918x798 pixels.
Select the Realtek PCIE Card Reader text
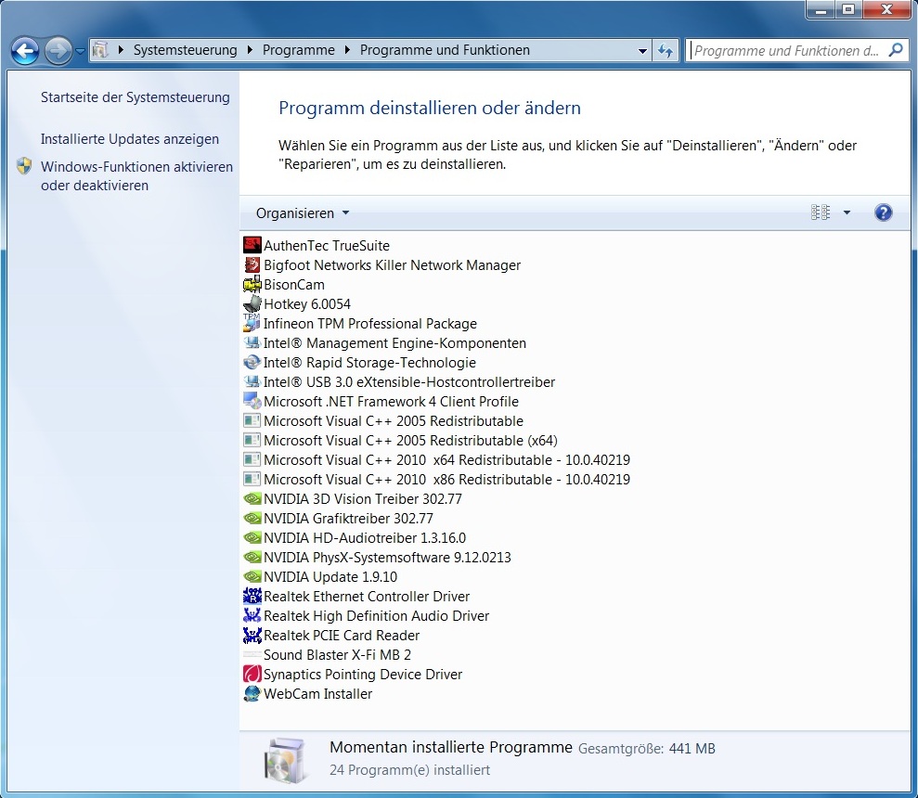[342, 635]
